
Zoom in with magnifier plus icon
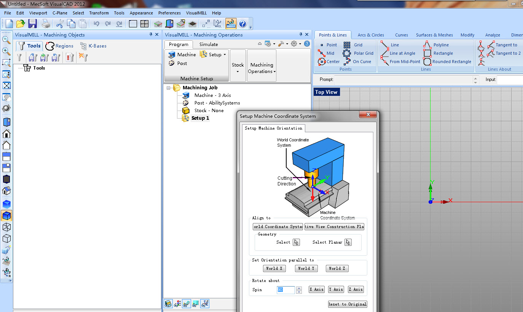coord(6,51)
